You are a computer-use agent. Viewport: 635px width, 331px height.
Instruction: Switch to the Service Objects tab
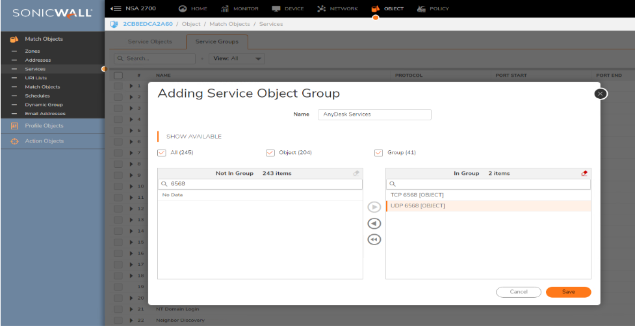point(149,42)
